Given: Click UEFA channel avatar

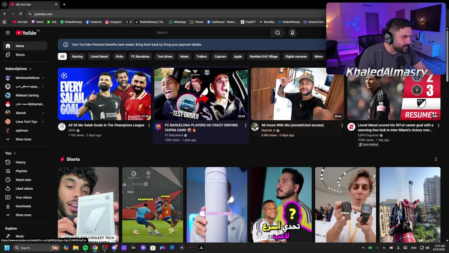Looking at the screenshot, I should click(62, 127).
